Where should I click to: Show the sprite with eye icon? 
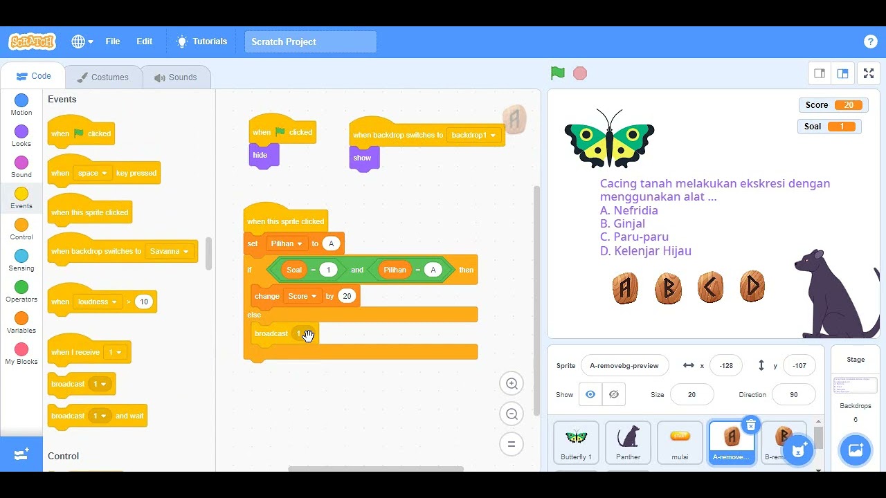point(590,394)
